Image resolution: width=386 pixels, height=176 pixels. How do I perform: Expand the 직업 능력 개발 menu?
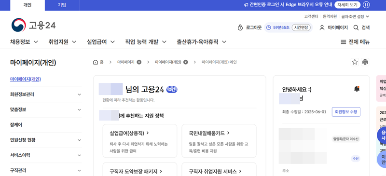coord(146,42)
